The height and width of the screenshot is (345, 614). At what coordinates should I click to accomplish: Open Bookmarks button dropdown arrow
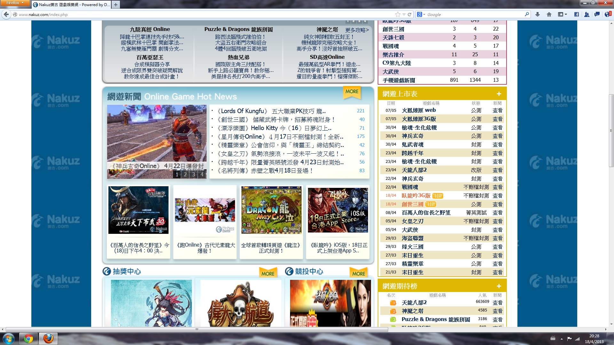point(566,14)
